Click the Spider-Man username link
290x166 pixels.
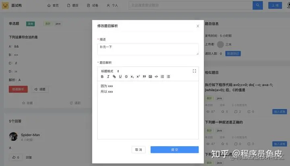pos(30,135)
